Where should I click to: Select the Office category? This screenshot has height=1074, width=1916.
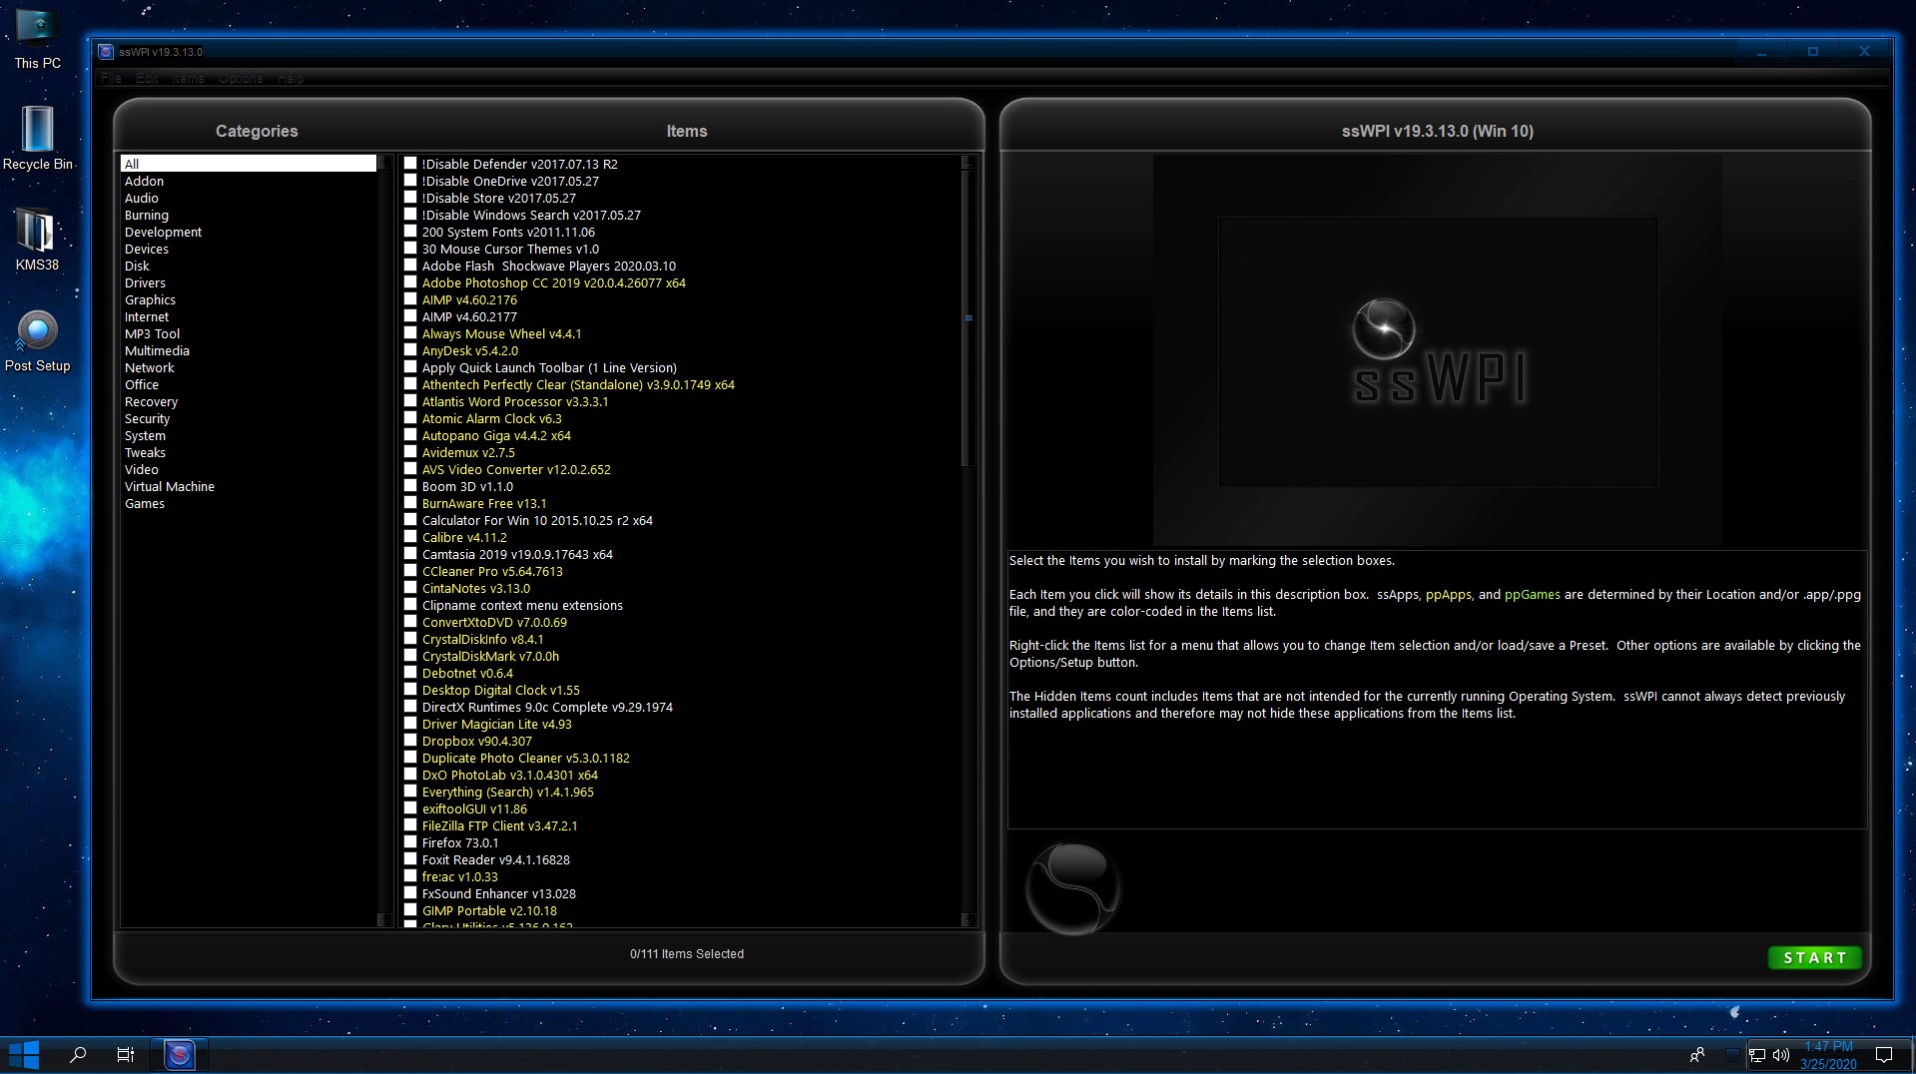(x=141, y=384)
